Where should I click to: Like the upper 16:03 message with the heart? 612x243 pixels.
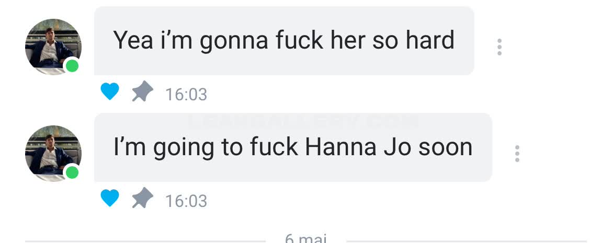pos(110,91)
